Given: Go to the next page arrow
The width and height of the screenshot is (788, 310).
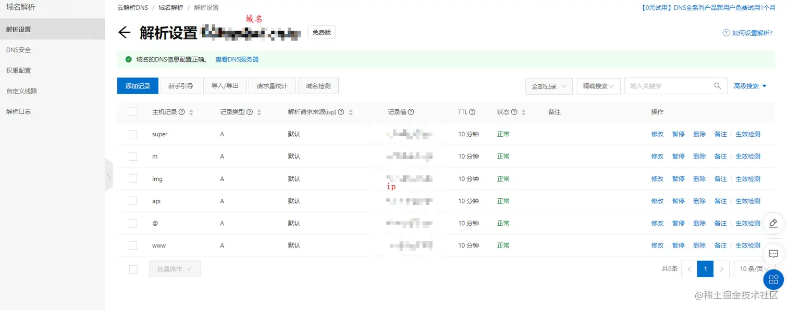Looking at the screenshot, I should click(721, 269).
